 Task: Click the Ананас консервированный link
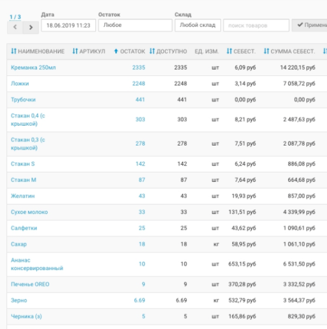point(37,264)
